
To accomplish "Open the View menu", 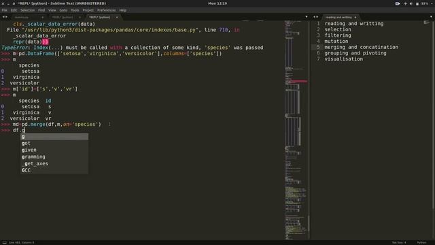I will point(52,10).
